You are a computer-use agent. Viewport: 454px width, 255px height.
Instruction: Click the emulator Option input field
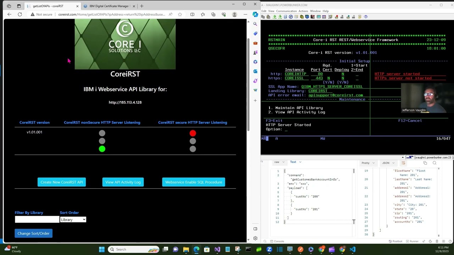(x=286, y=129)
